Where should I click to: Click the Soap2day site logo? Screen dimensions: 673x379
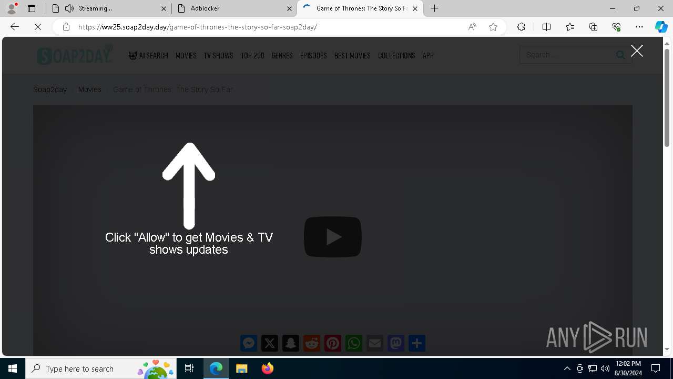pyautogui.click(x=75, y=55)
